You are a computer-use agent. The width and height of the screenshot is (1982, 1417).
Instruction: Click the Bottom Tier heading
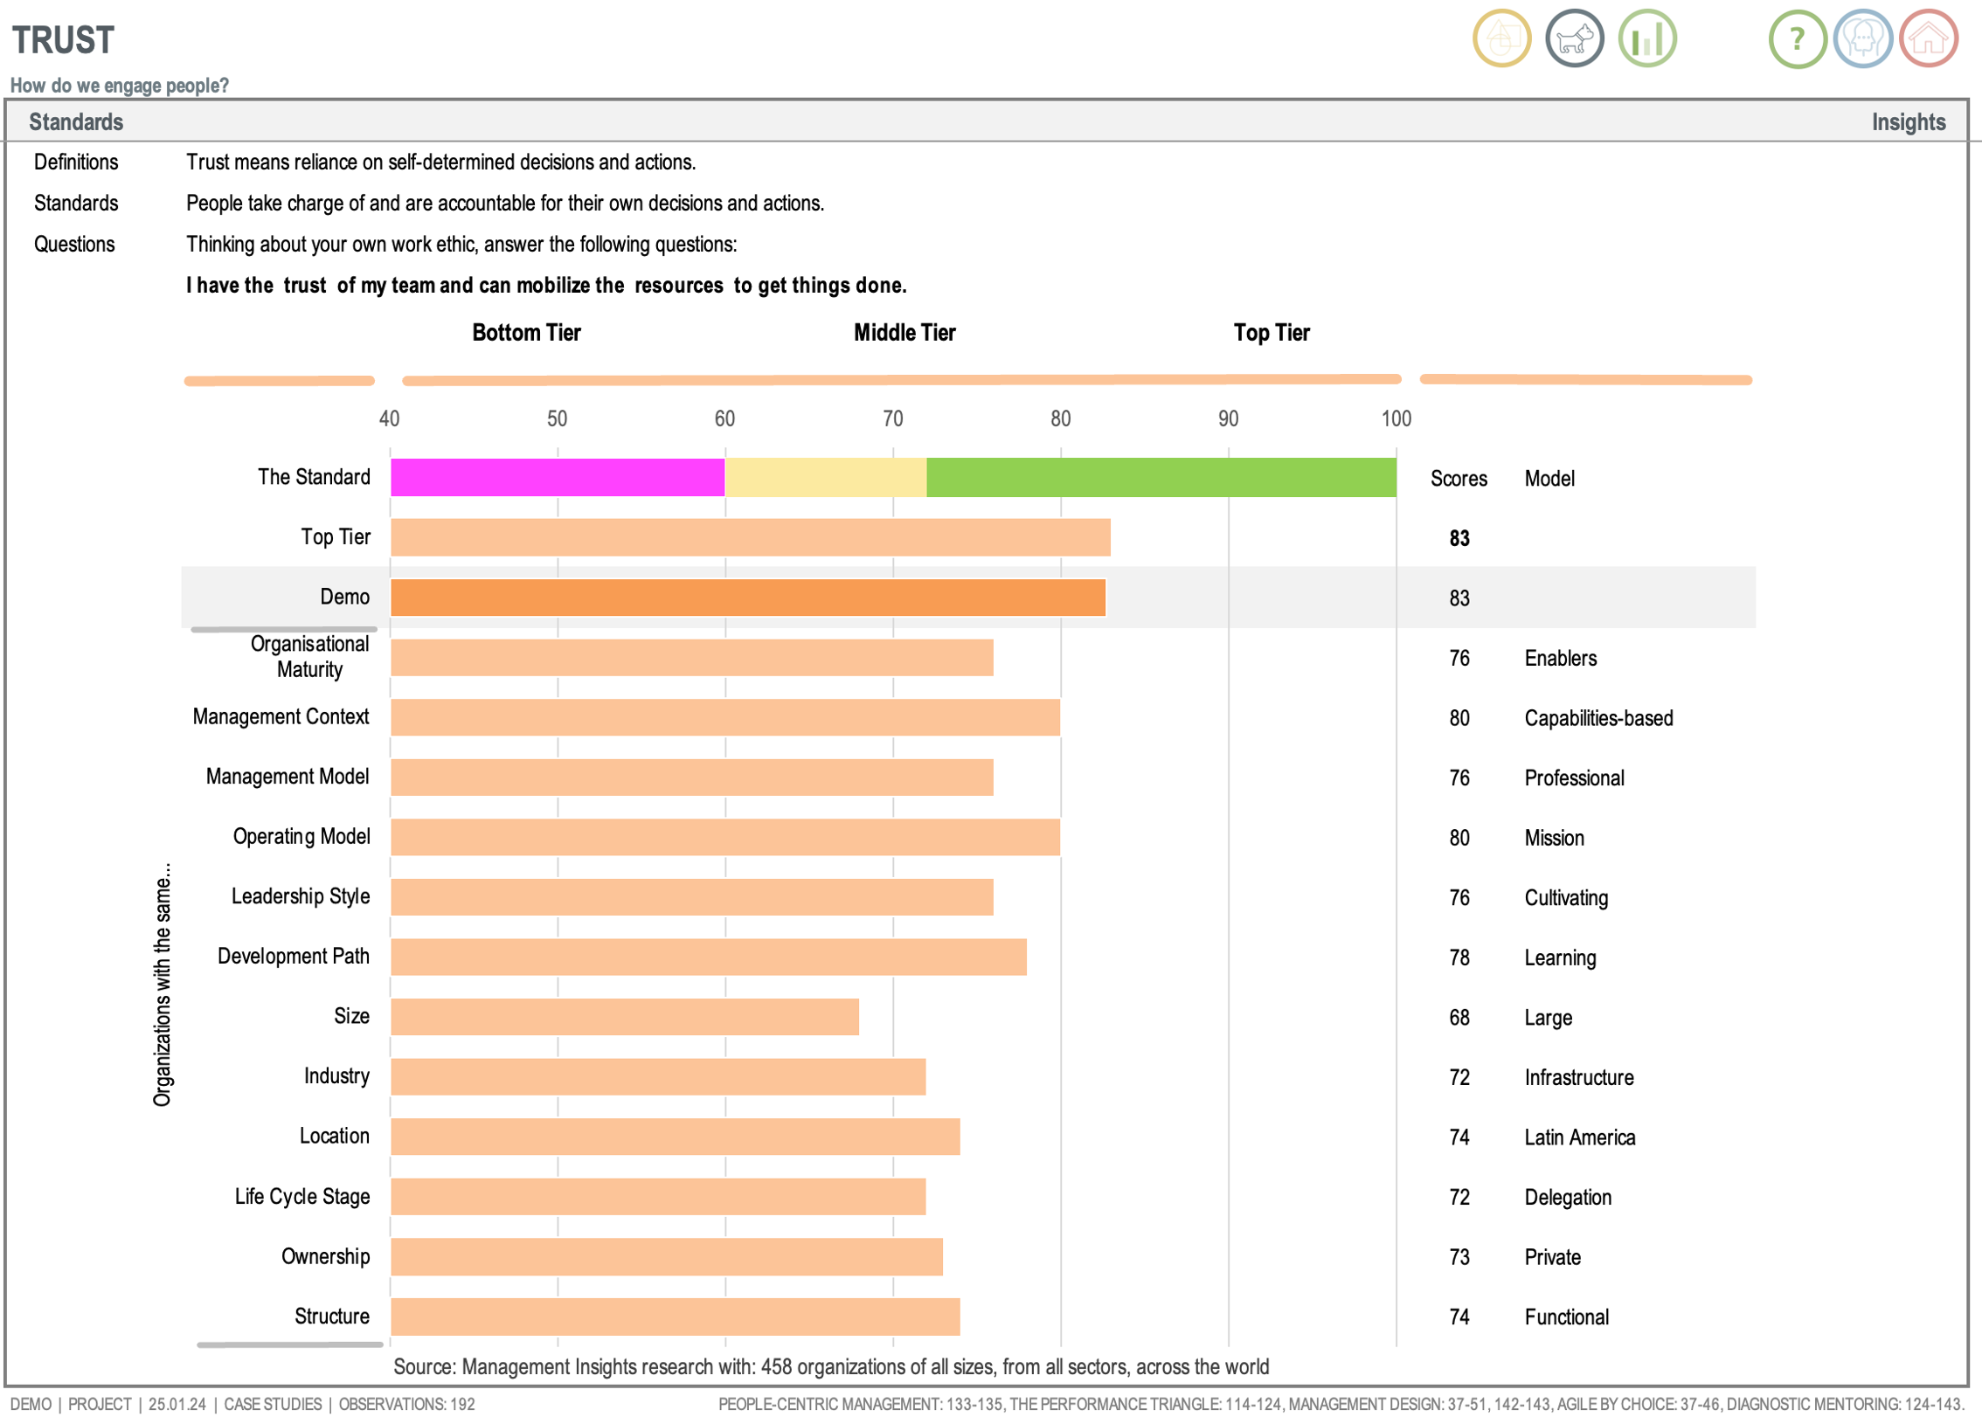pos(526,332)
